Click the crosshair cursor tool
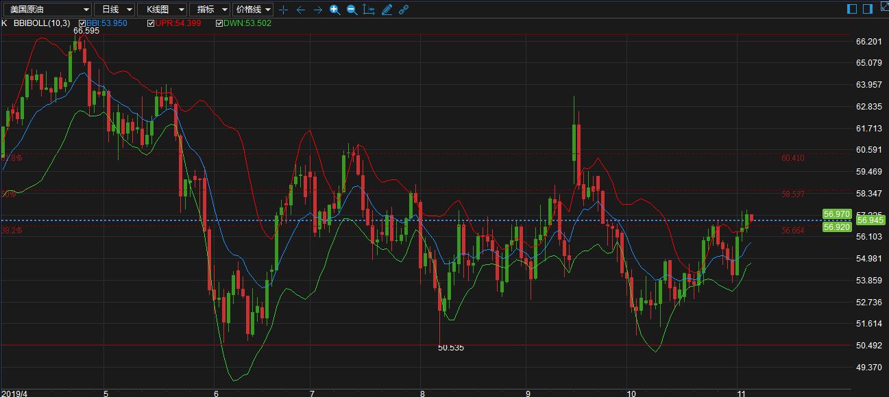This screenshot has width=889, height=397. [x=284, y=10]
